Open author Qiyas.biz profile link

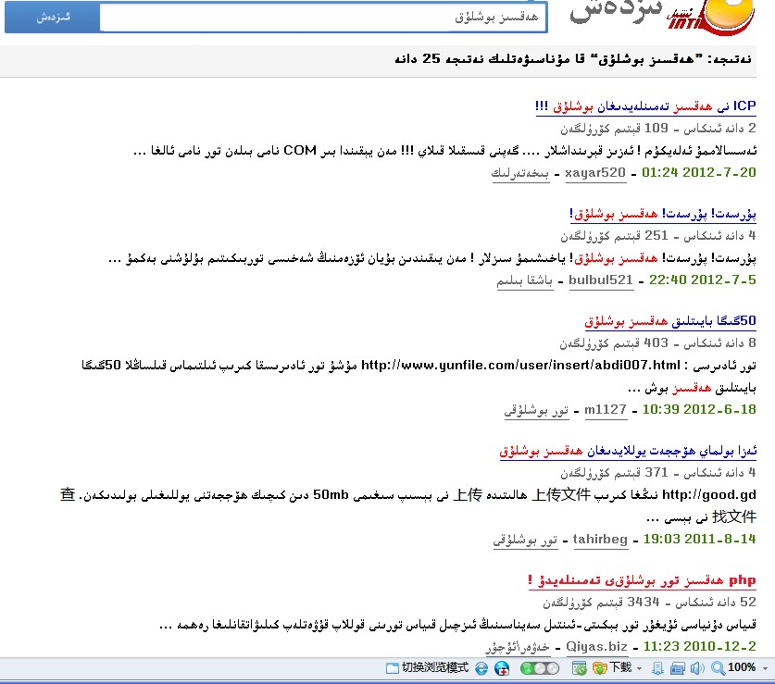coord(596,646)
